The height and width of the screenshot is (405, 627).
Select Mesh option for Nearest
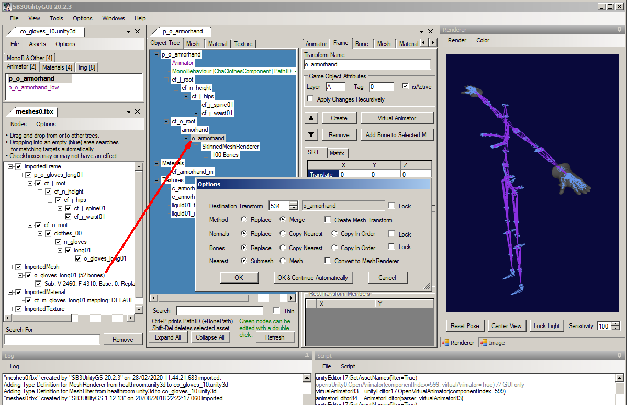click(x=282, y=261)
